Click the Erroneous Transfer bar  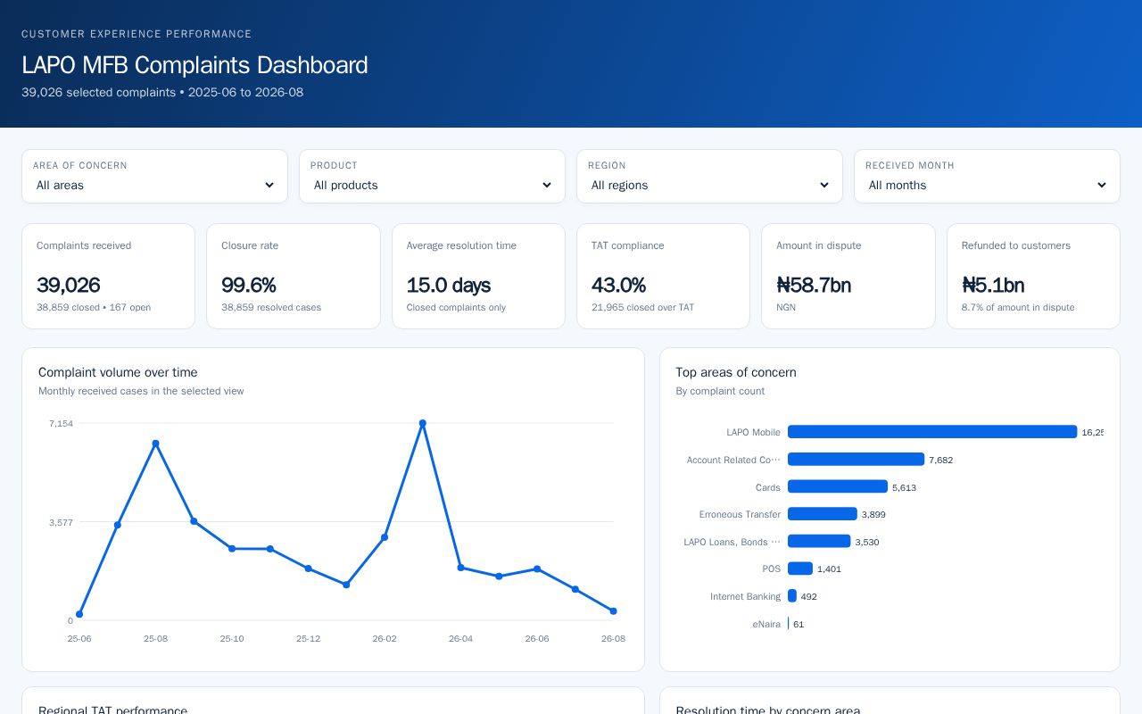(x=823, y=514)
